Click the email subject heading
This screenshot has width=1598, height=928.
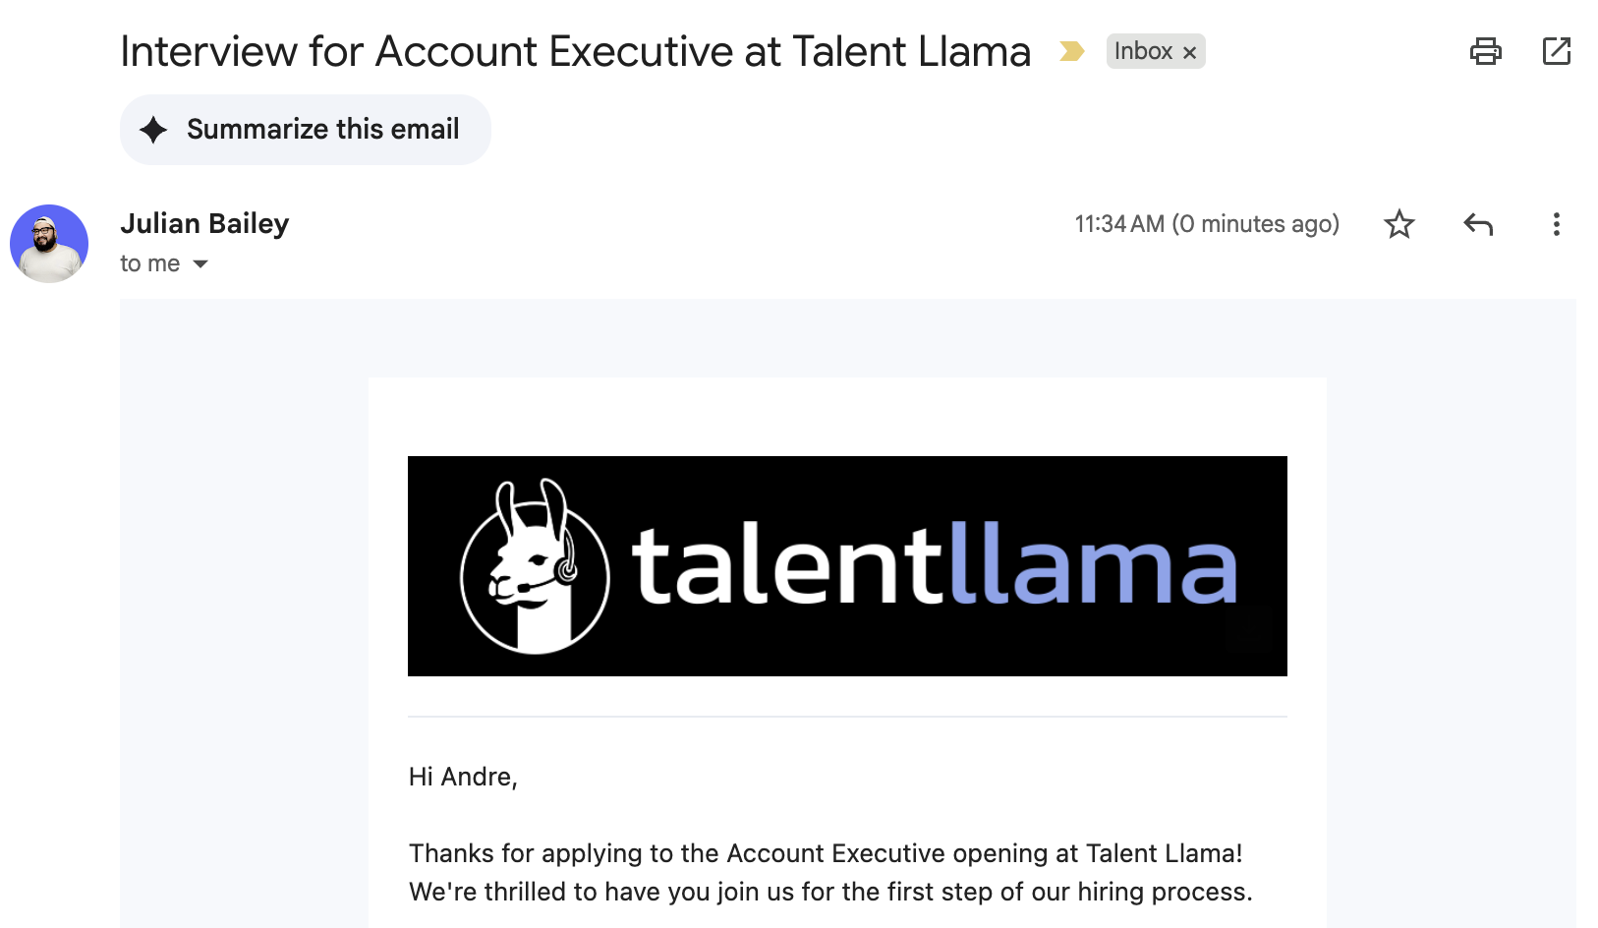pos(575,51)
